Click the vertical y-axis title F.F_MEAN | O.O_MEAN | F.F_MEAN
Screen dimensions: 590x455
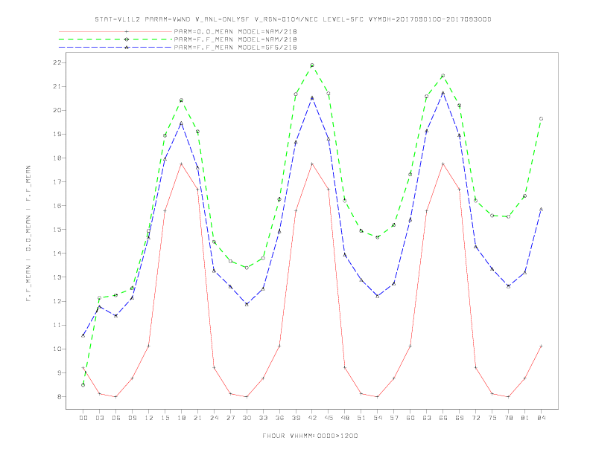[x=28, y=233]
